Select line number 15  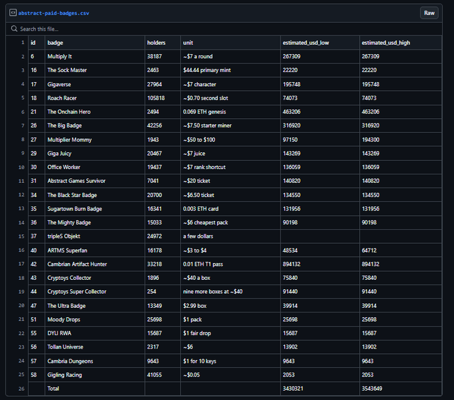pyautogui.click(x=21, y=236)
